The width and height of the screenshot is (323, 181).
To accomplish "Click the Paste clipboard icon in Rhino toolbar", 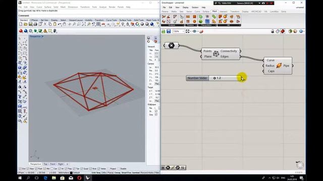I will [x=55, y=24].
